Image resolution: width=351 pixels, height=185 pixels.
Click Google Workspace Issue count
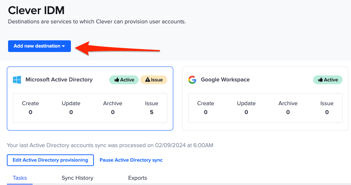point(327,112)
